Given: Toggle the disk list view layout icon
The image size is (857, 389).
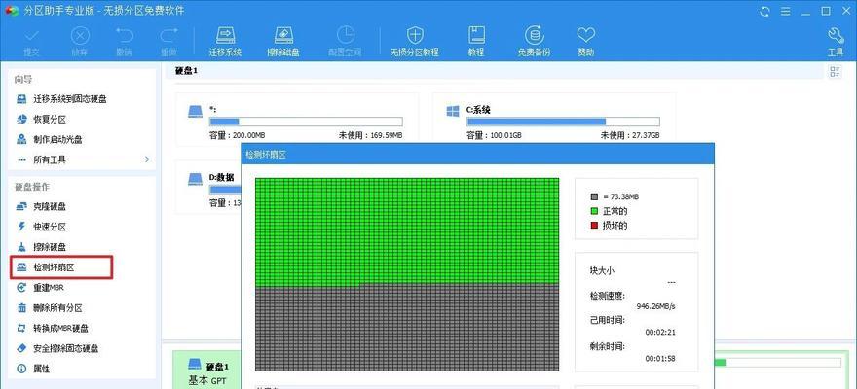Looking at the screenshot, I should pyautogui.click(x=835, y=71).
